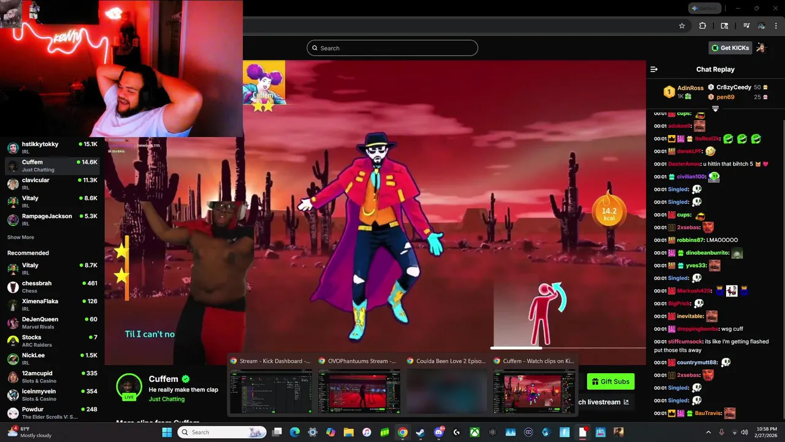Open the recommended 12amcupid channel
The height and width of the screenshot is (442, 785).
point(52,376)
